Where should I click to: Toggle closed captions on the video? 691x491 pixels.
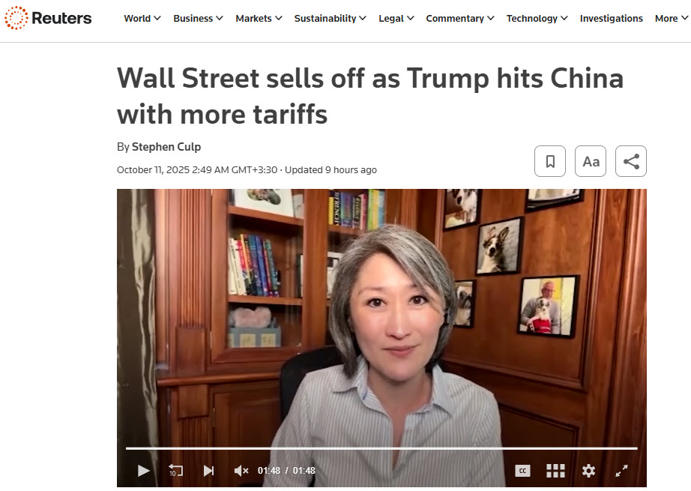(x=522, y=471)
